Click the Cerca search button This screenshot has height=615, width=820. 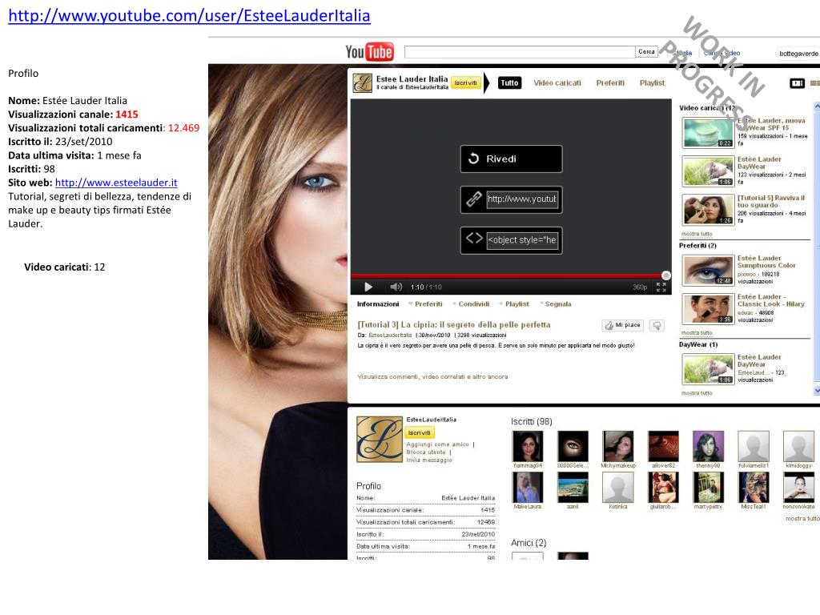tap(646, 51)
